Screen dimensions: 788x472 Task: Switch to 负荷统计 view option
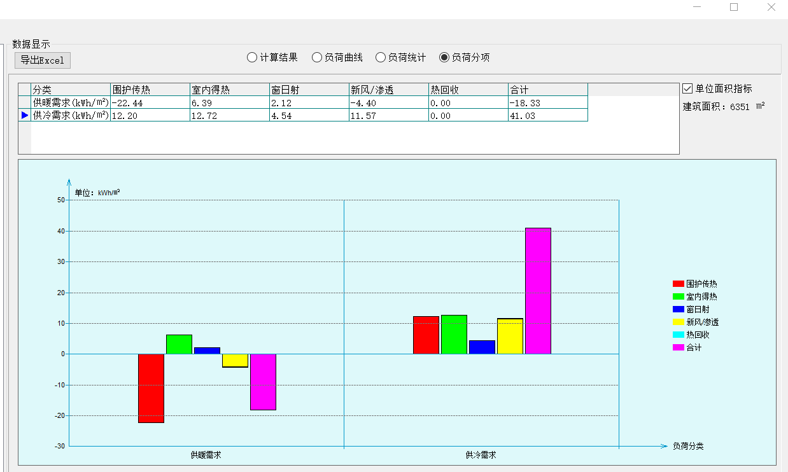point(381,57)
